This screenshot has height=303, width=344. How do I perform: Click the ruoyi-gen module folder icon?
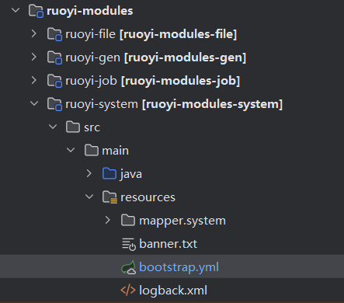tap(54, 57)
